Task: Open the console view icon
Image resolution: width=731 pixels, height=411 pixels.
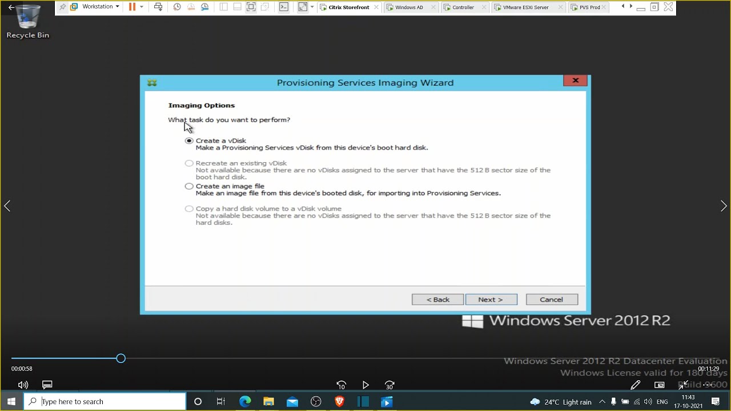Action: point(283,7)
